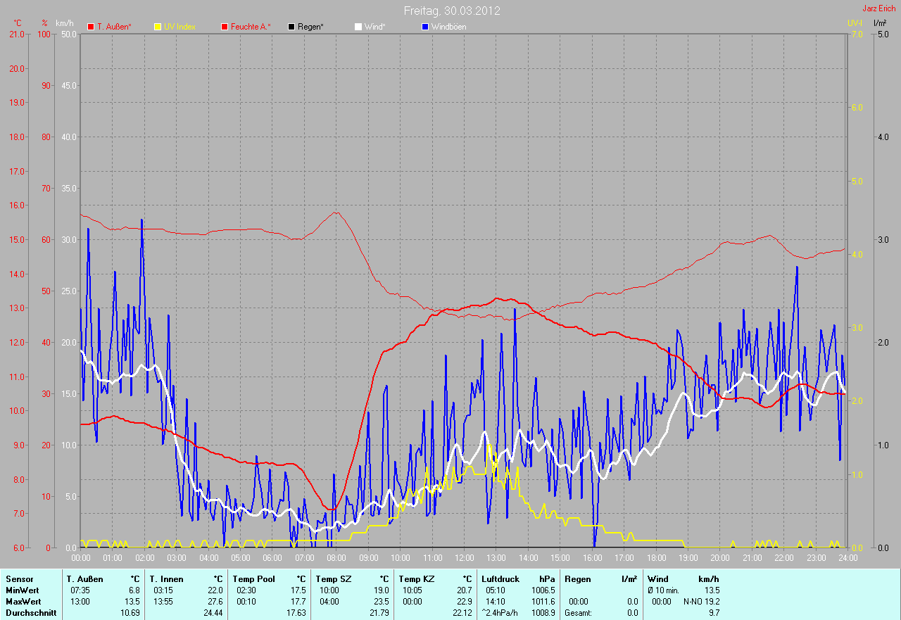Select the 'Feuchte A.*' legend label
The height and width of the screenshot is (620, 901).
click(x=251, y=27)
